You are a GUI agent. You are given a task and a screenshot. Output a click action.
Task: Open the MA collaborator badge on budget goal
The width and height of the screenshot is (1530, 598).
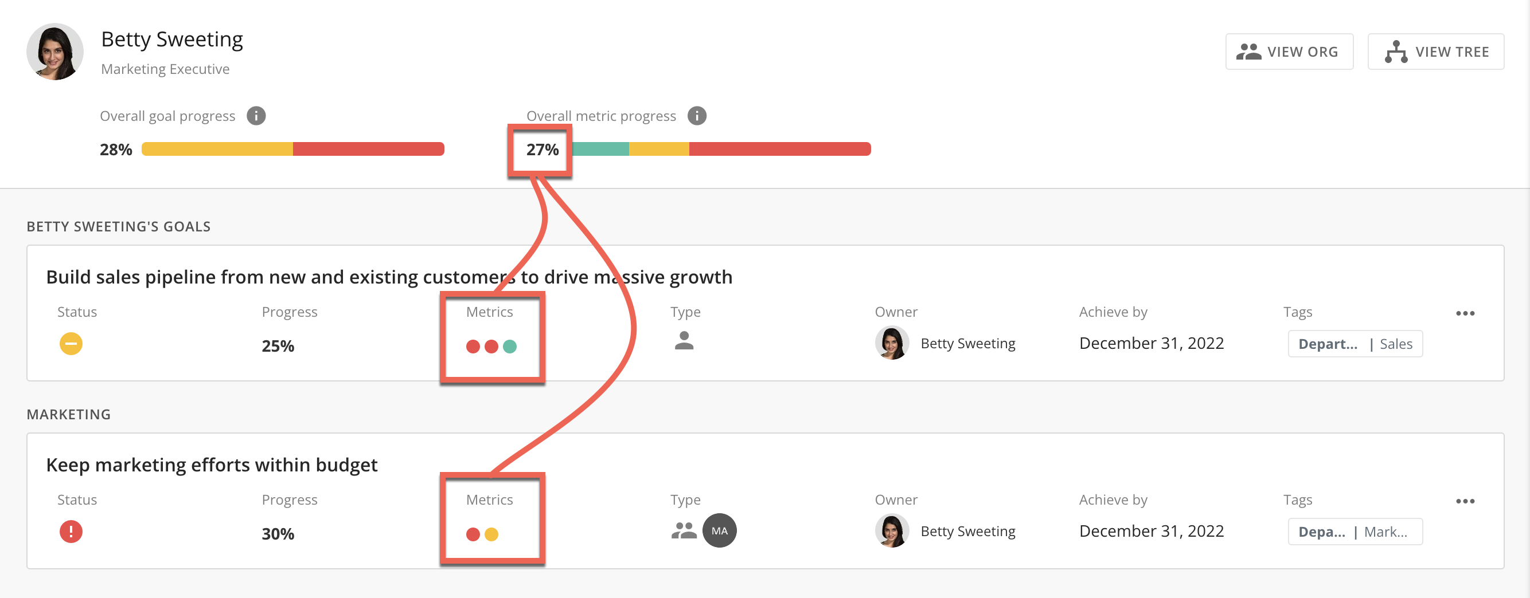coord(720,531)
